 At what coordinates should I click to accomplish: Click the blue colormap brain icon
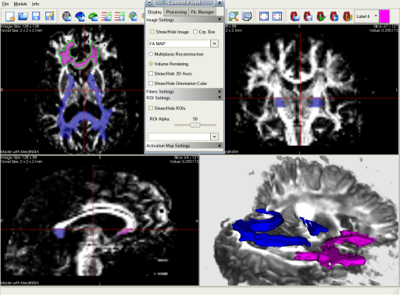pyautogui.click(x=80, y=16)
